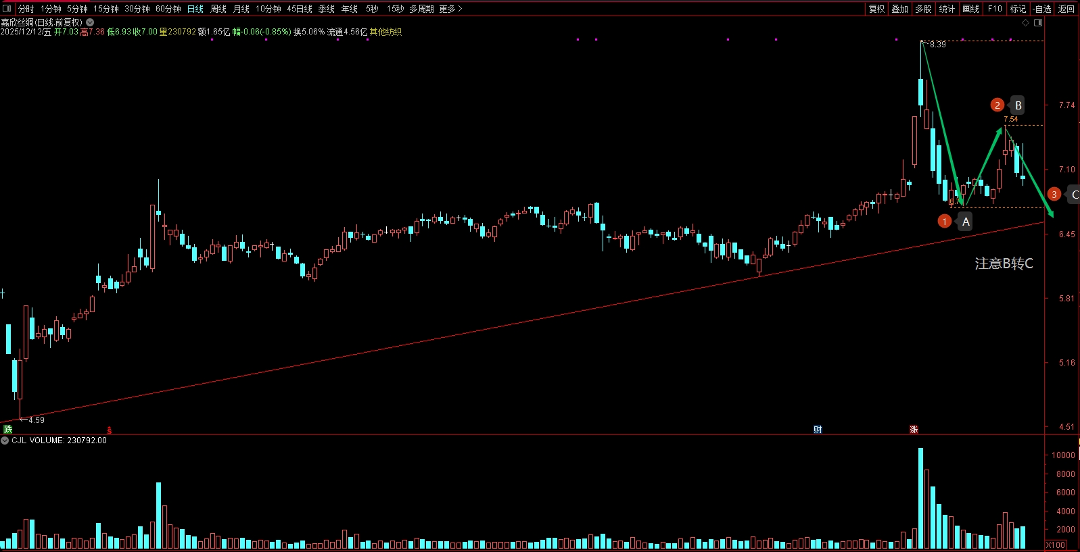Expand the 更多 periods menu

click(x=450, y=9)
